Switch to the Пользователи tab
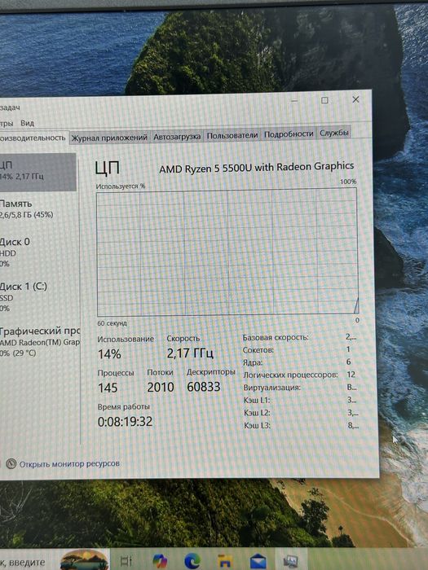Image resolution: width=428 pixels, height=570 pixels. [x=232, y=136]
